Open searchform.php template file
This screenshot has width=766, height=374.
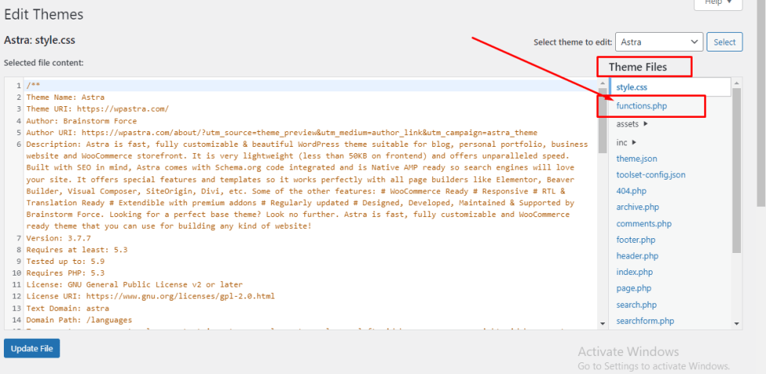click(x=645, y=321)
